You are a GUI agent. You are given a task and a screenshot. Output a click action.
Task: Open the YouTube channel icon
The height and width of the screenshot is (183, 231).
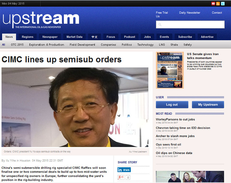(x=213, y=3)
